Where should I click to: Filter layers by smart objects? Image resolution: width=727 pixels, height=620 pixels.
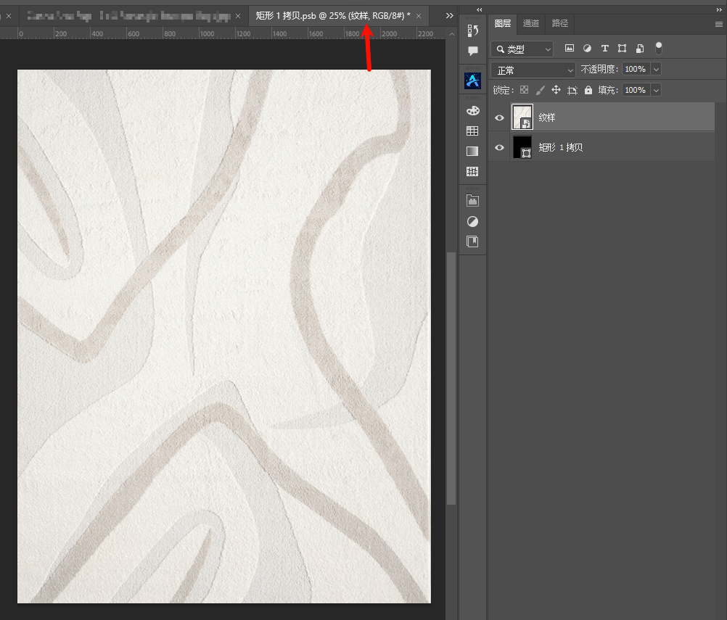640,48
